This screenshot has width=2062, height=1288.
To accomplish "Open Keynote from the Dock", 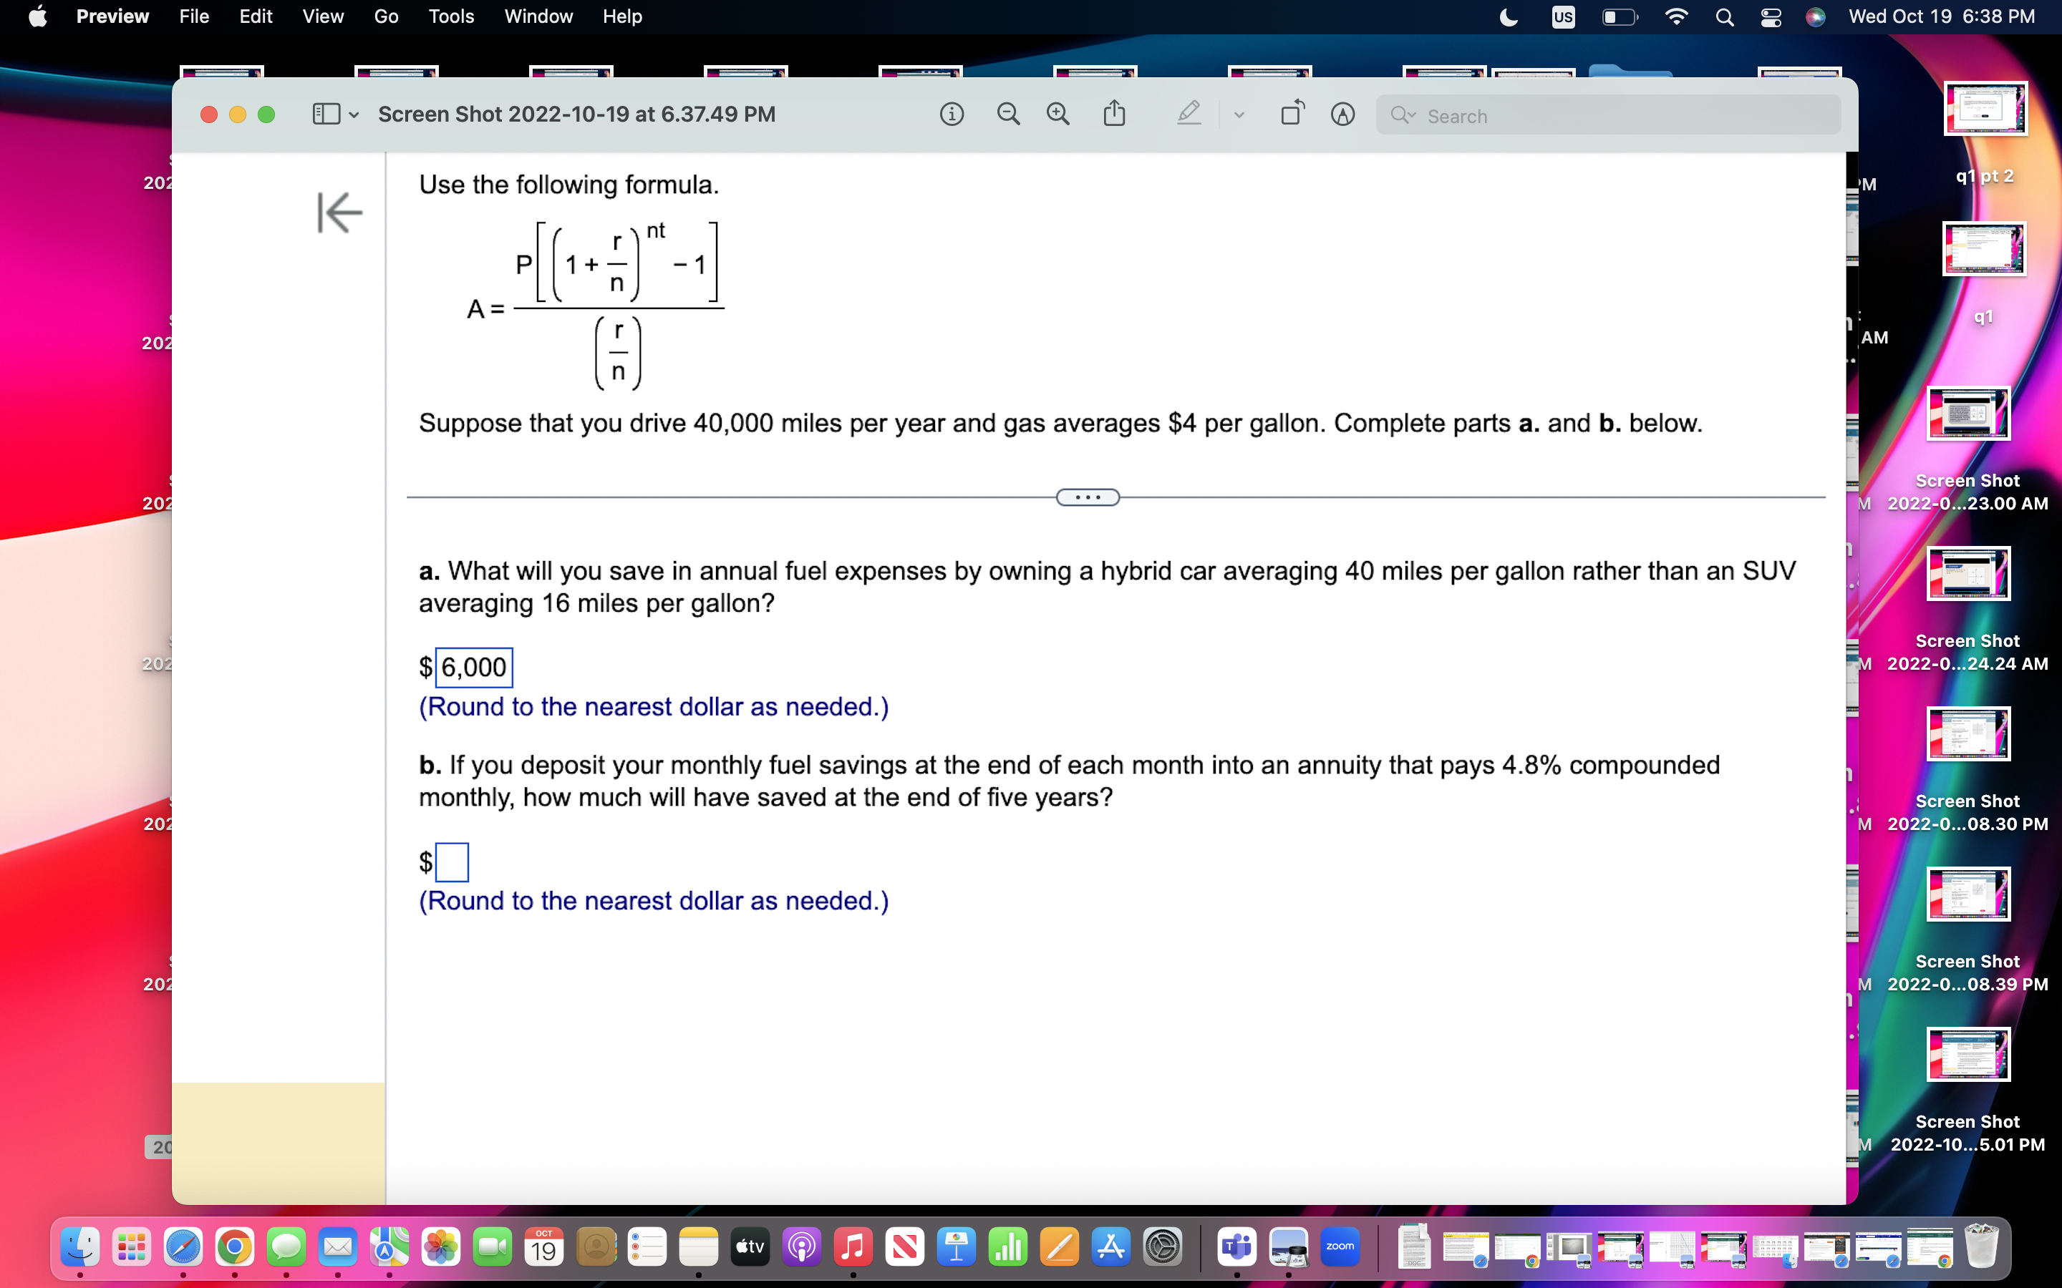I will (x=956, y=1245).
